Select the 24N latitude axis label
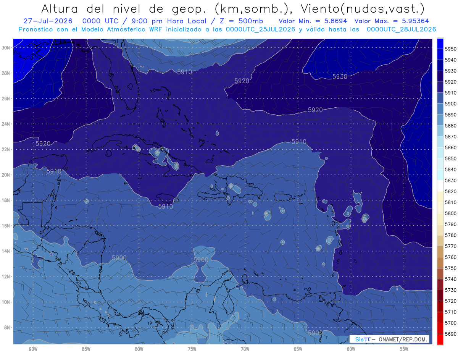Screen dimensions: 458x354 6,124
